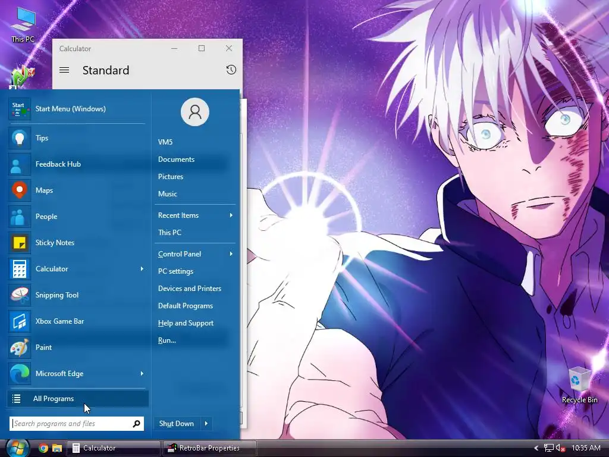Open Xbox Game Bar icon
Image resolution: width=609 pixels, height=457 pixels.
[x=20, y=321]
